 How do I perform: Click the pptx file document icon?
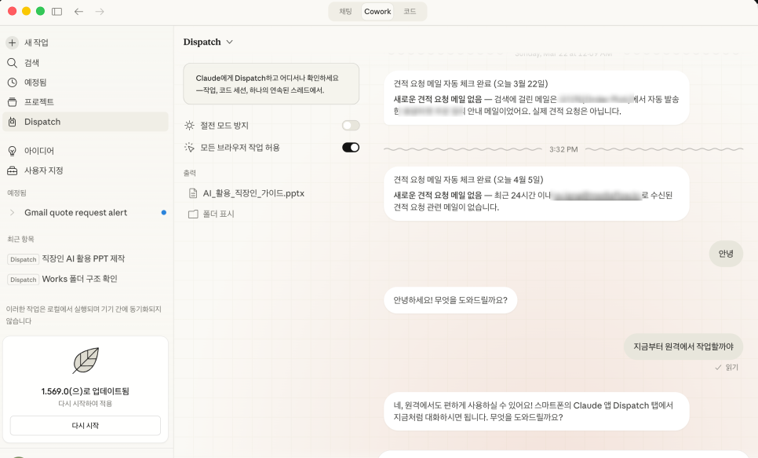coord(193,193)
